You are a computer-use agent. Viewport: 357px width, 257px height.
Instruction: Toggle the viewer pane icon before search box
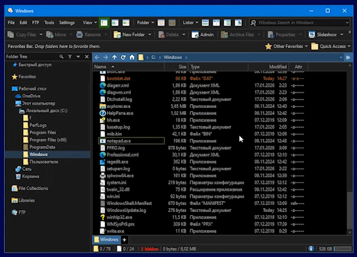pos(238,22)
